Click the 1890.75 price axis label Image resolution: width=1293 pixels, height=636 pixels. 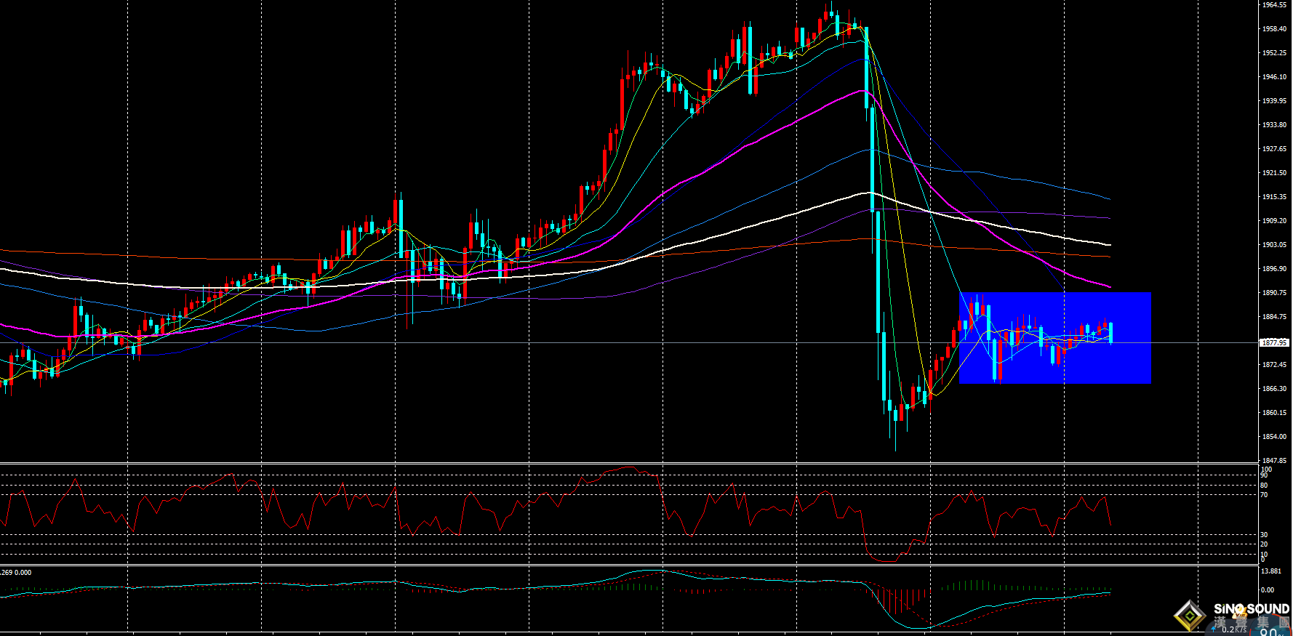1274,293
